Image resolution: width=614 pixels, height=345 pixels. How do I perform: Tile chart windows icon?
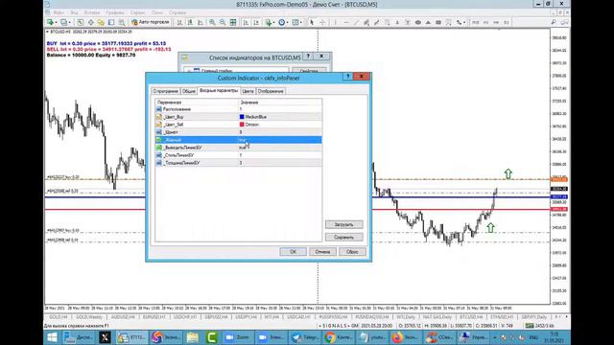[x=233, y=22]
